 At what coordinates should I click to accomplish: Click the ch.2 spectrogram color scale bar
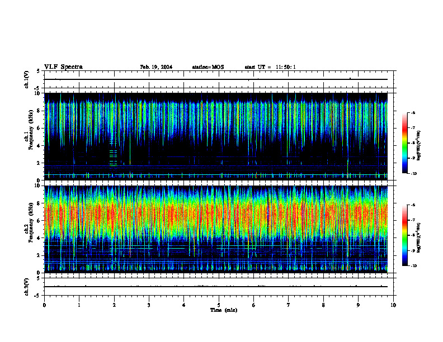coord(404,235)
